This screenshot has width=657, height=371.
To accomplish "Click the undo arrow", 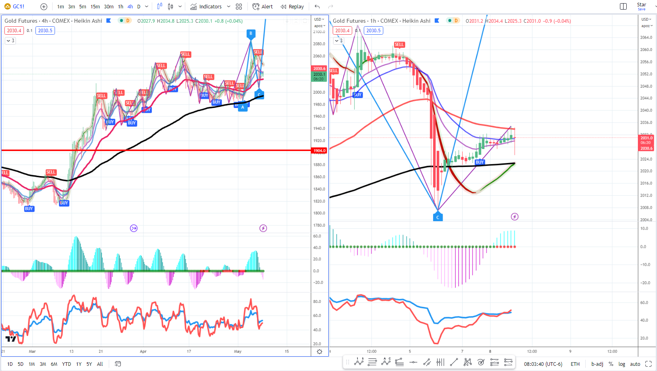I will coord(317,6).
